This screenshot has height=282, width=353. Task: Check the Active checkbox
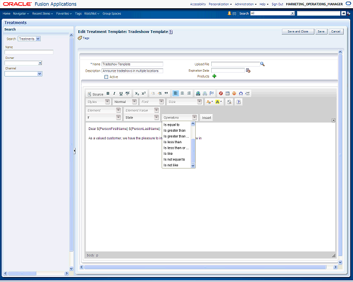click(x=106, y=77)
